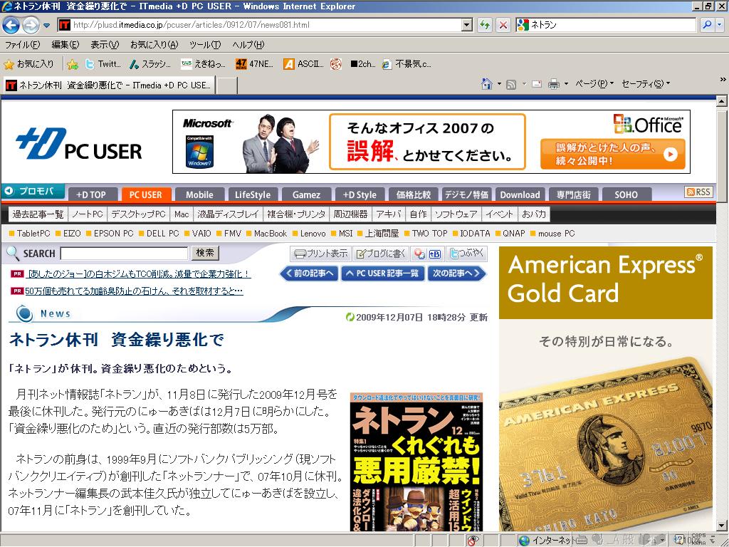Click the browser Print icon

tap(554, 84)
